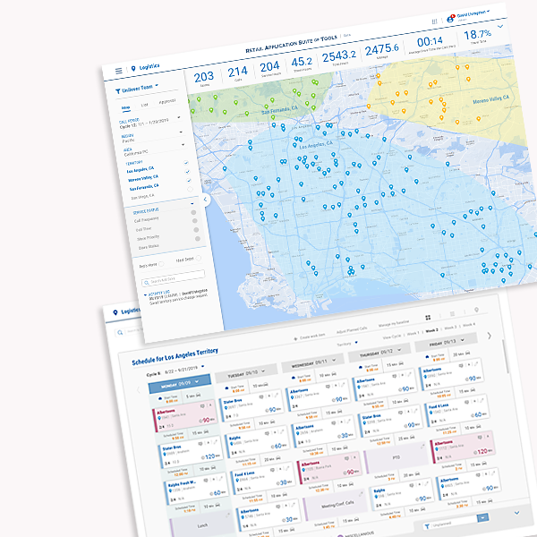The height and width of the screenshot is (537, 537).
Task: Expand the Monday 09/09 column header
Action: point(180,384)
